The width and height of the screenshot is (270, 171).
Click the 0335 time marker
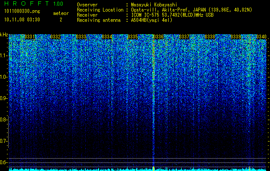(133, 37)
